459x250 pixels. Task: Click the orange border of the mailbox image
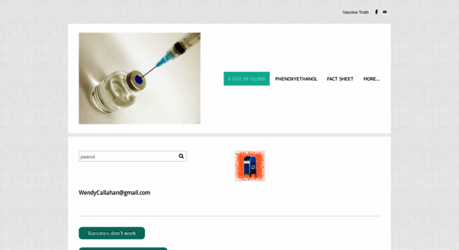click(239, 166)
